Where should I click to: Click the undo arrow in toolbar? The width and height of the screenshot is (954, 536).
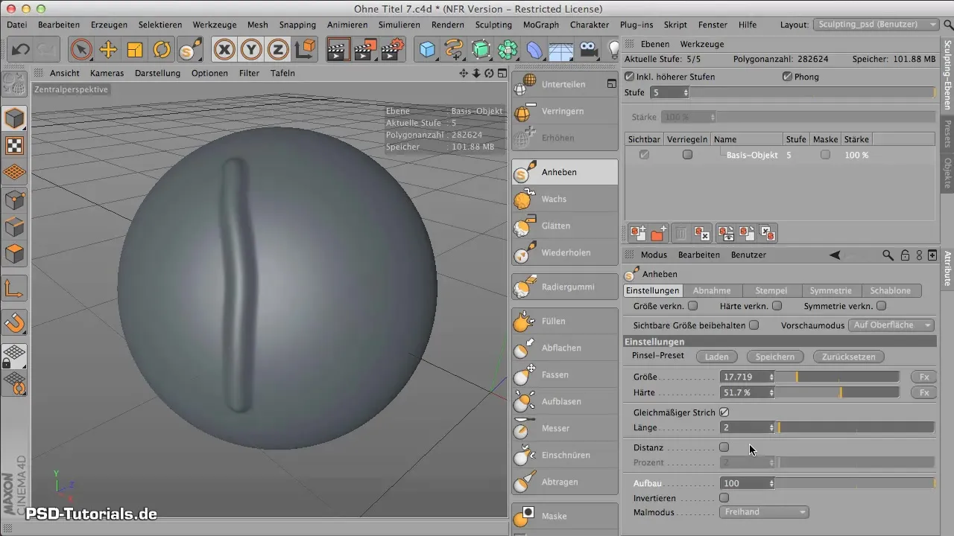[x=21, y=50]
